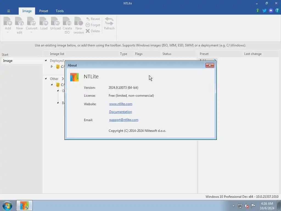Open the Discord link icon
This screenshot has width=281, height=211.
click(271, 11)
